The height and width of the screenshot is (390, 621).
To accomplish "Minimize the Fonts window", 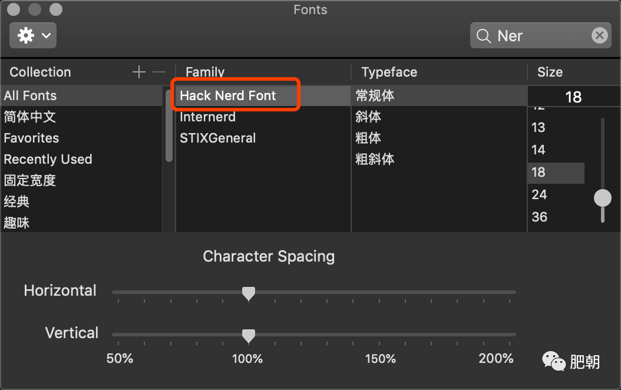I will point(35,9).
